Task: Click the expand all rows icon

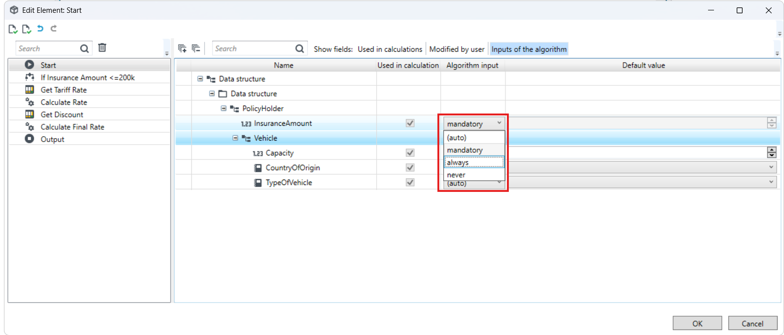Action: 182,48
